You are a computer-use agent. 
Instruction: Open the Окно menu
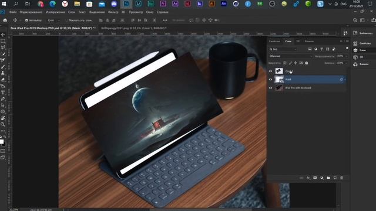tap(150, 12)
